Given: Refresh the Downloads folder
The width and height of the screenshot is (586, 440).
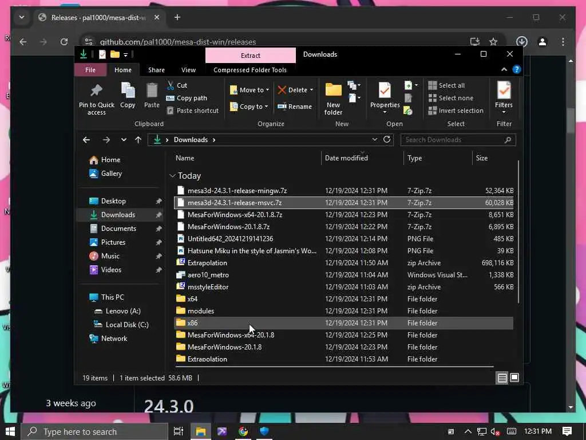Looking at the screenshot, I should 387,140.
